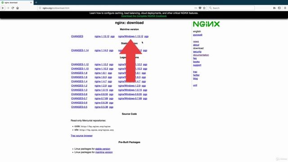The width and height of the screenshot is (288, 162).
Task: Open Linux packages mainline version link
Action: tap(104, 152)
